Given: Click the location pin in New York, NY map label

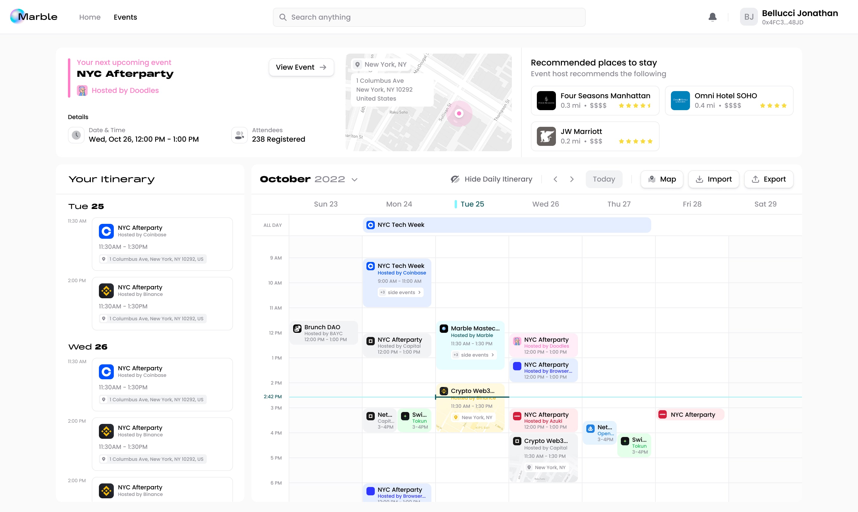Looking at the screenshot, I should click(358, 65).
